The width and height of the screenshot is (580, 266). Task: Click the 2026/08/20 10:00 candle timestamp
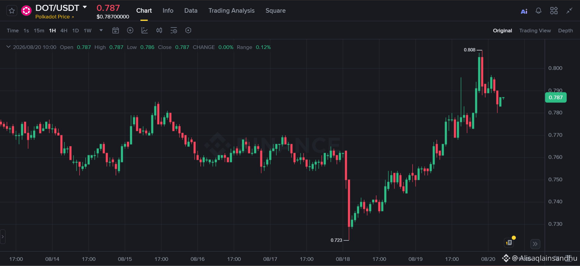pos(35,47)
